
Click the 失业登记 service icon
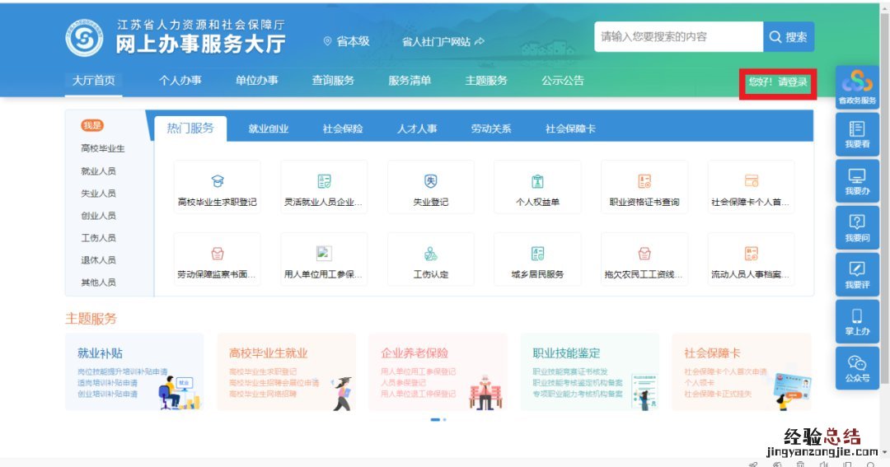tap(430, 182)
